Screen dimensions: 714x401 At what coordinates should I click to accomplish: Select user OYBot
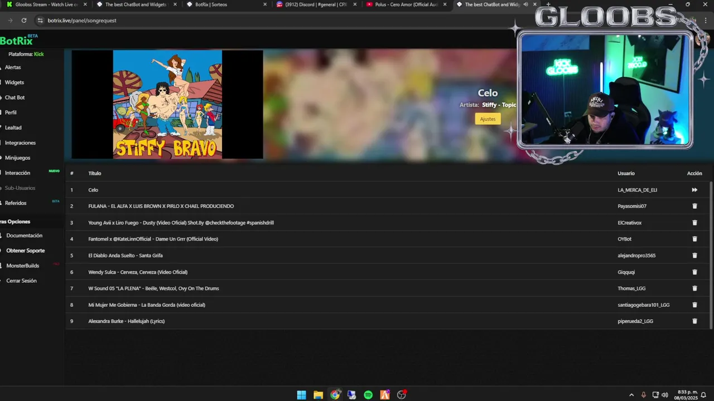pyautogui.click(x=625, y=239)
